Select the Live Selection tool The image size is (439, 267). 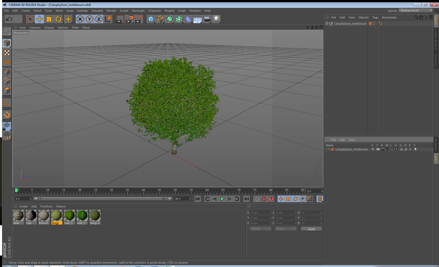tap(30, 19)
